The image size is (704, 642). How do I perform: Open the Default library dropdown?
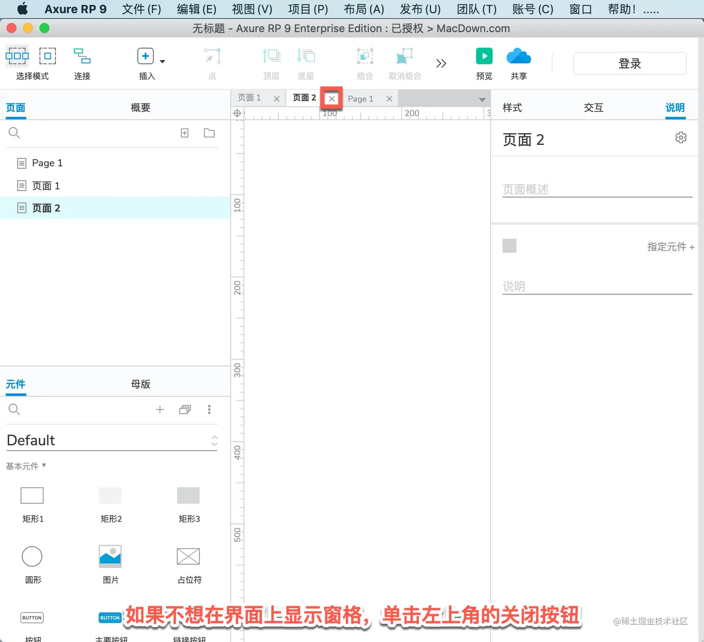click(112, 440)
